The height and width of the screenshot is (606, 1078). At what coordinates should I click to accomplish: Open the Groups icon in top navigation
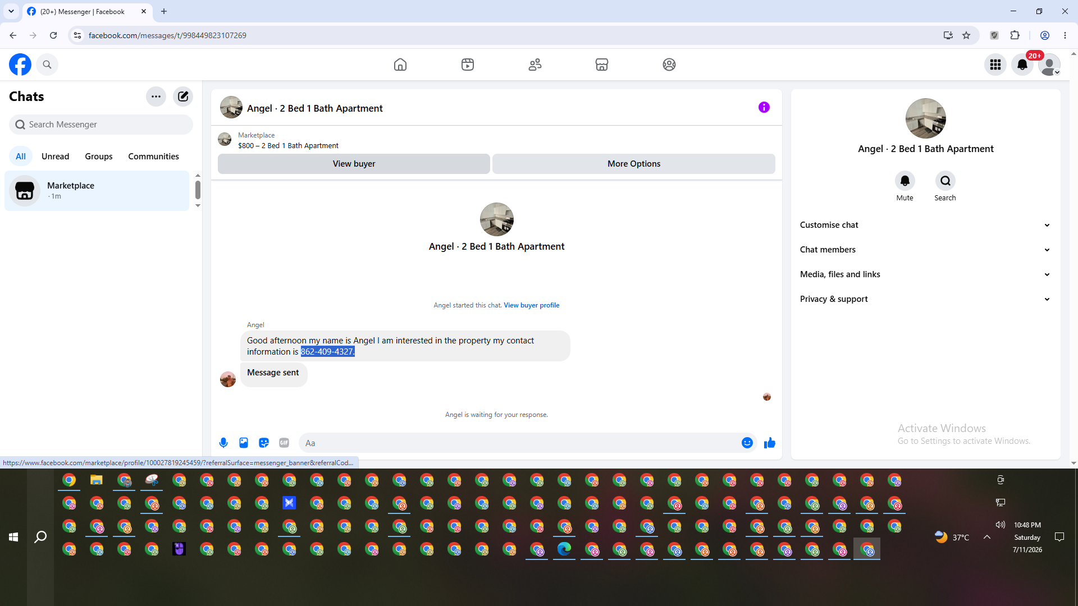(669, 65)
